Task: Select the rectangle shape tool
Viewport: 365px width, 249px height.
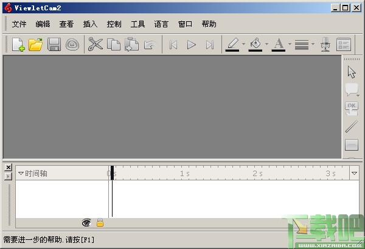Action: (x=352, y=145)
